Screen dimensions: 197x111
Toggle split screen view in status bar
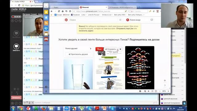156,91
